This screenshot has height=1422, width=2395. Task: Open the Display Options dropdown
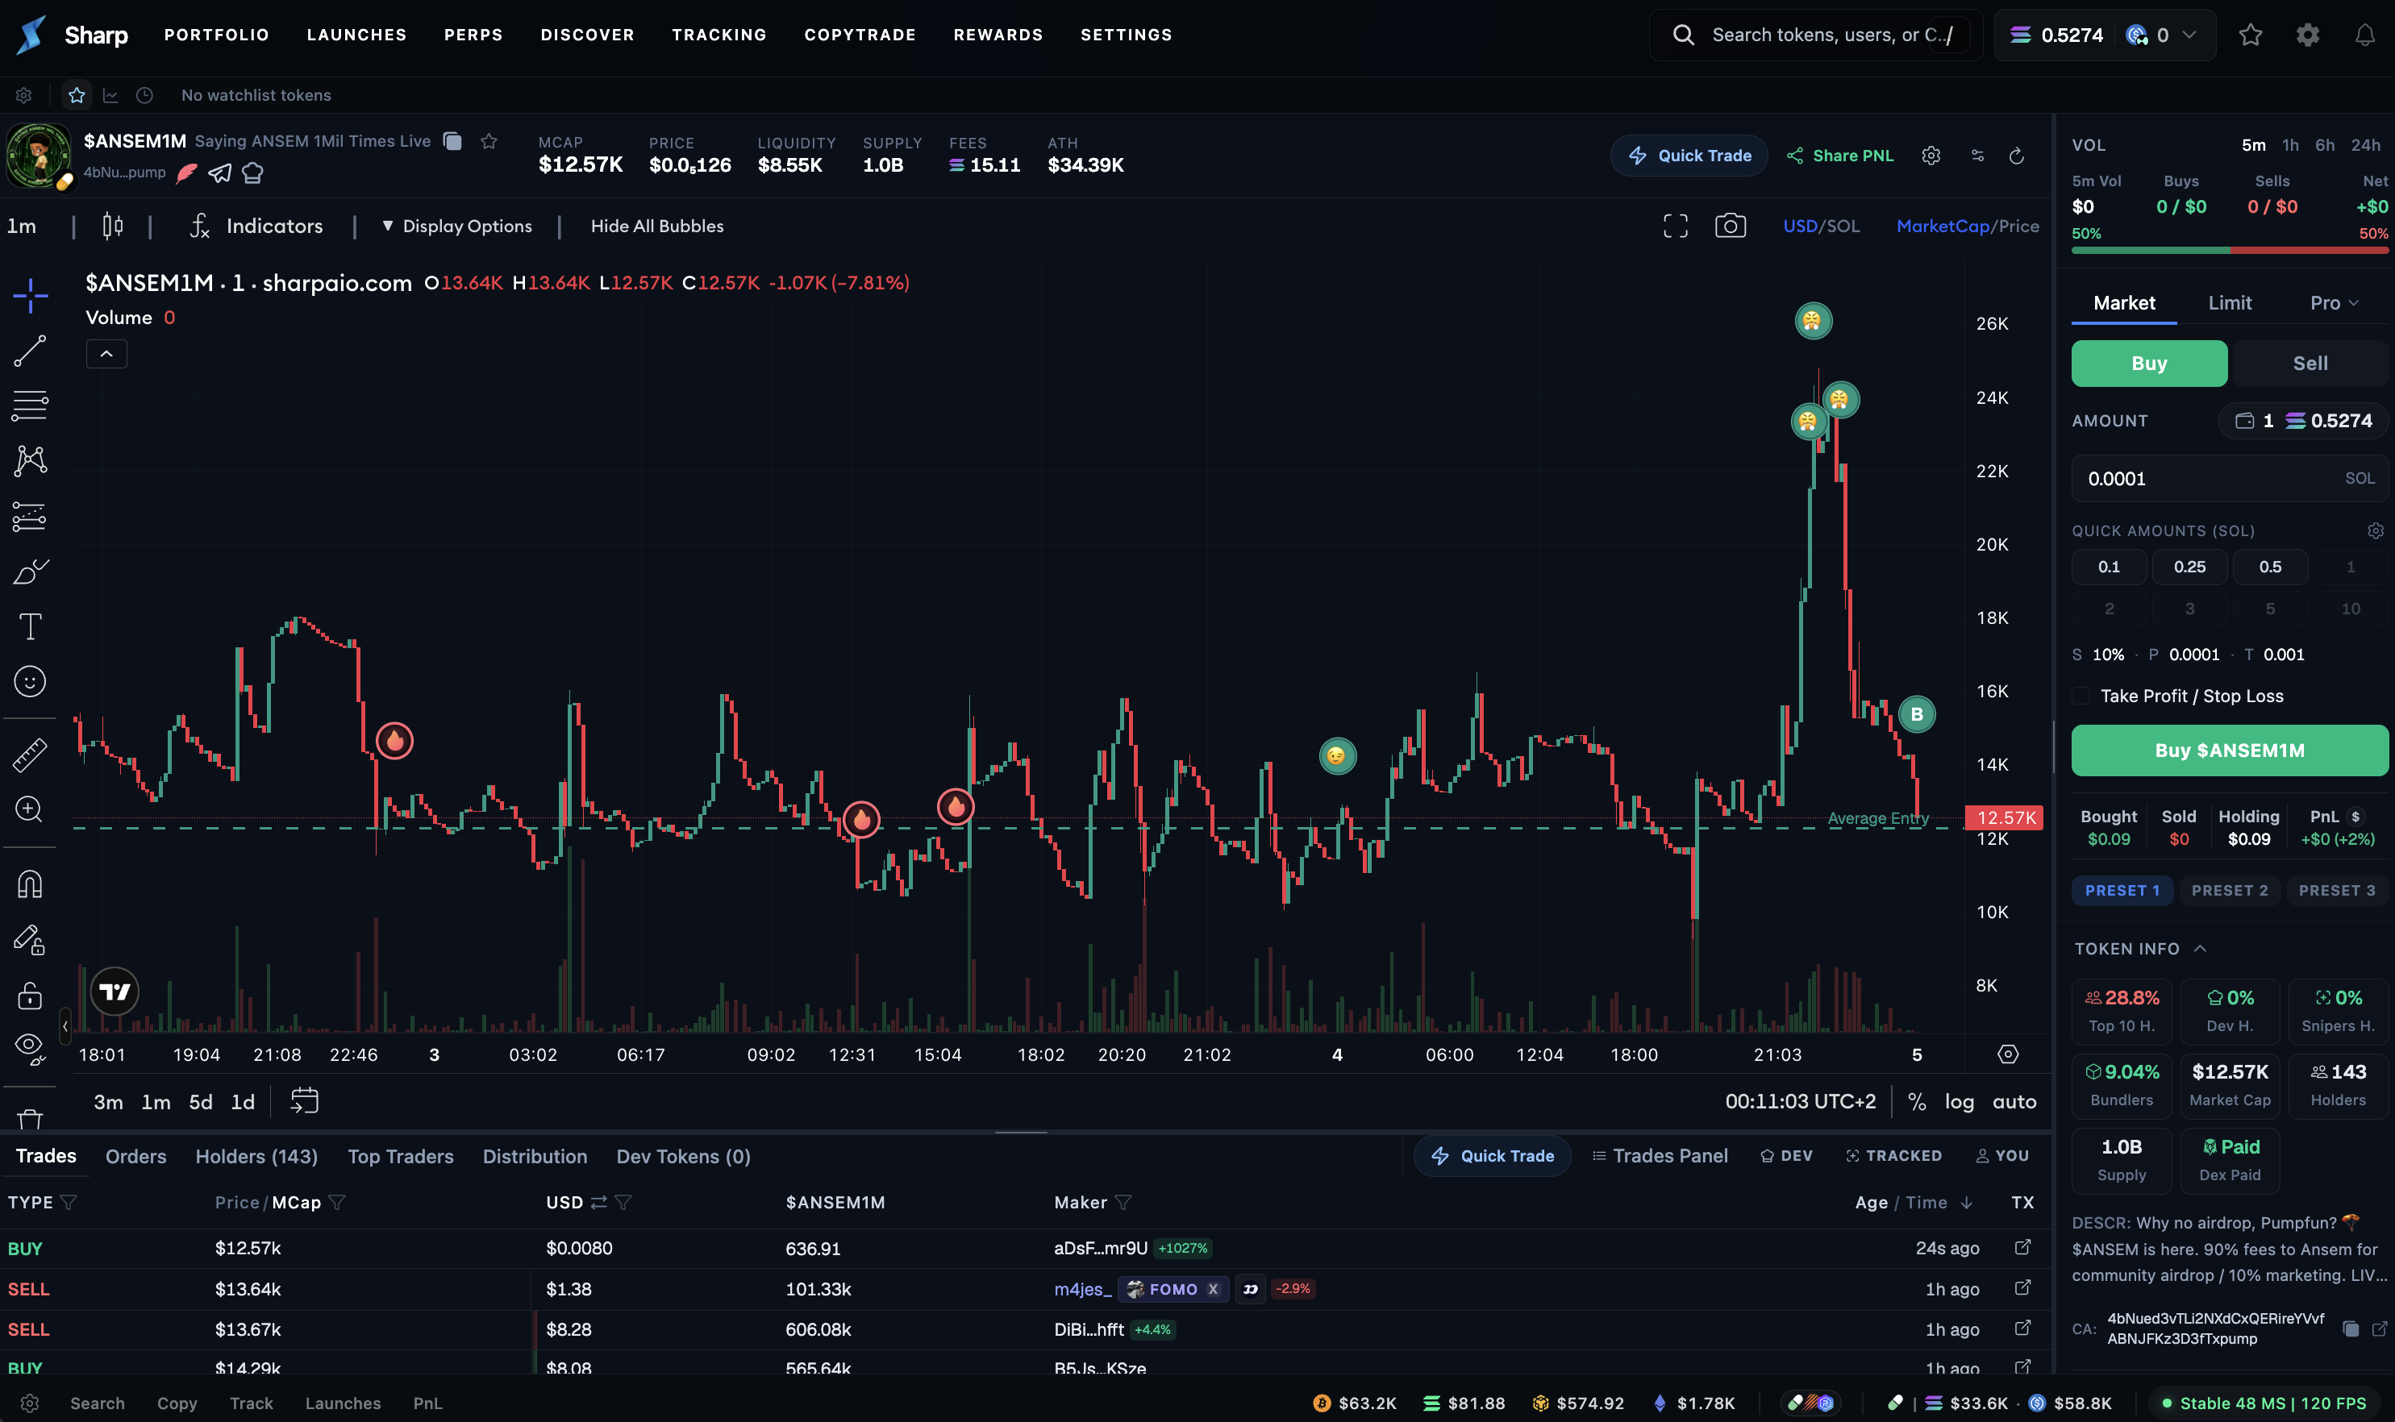(x=457, y=227)
